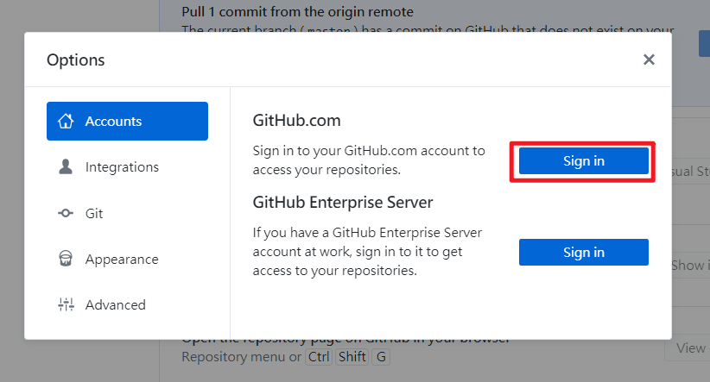Image resolution: width=710 pixels, height=382 pixels.
Task: Switch to the Integrations tab
Action: point(122,167)
